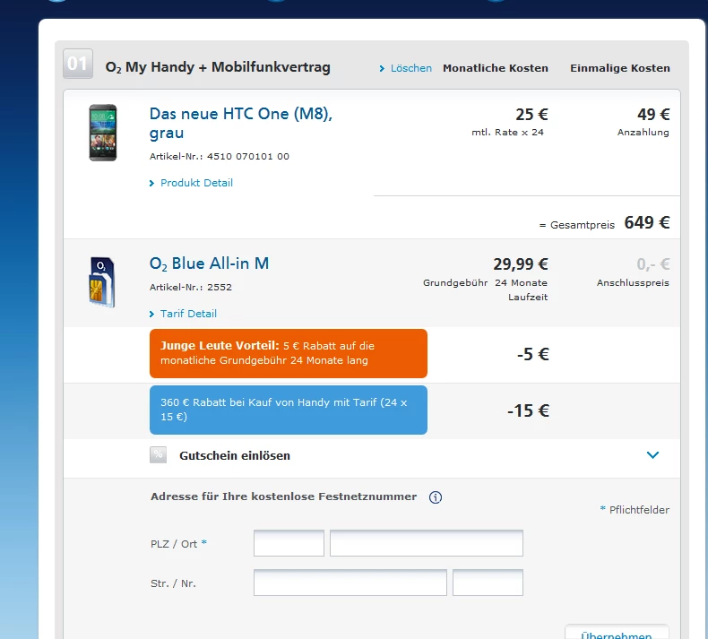Click the Einmalige Kosten column header
Image resolution: width=708 pixels, height=639 pixels.
(620, 68)
